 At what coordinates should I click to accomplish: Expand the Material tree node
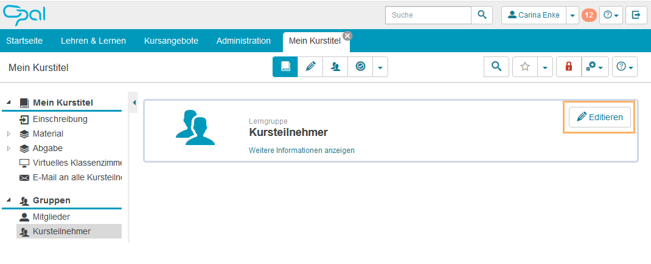pyautogui.click(x=9, y=134)
